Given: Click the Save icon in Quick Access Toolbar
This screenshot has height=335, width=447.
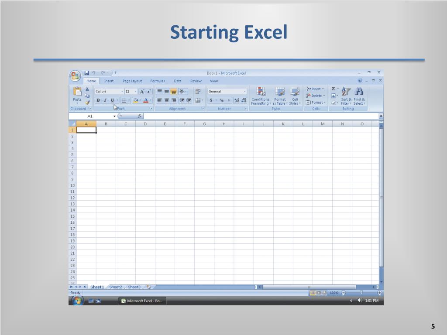Looking at the screenshot, I should 87,73.
